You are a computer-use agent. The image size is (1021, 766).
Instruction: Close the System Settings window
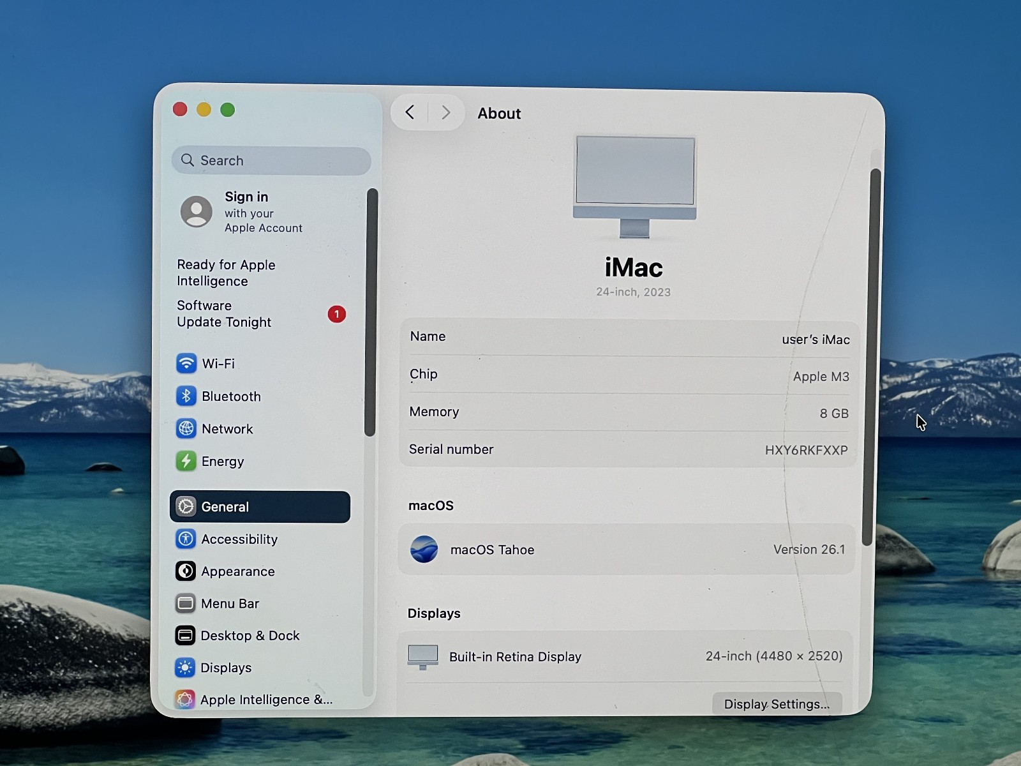click(x=180, y=109)
